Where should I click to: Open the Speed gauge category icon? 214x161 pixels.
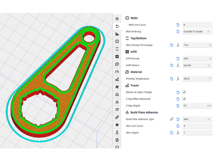point(117,72)
